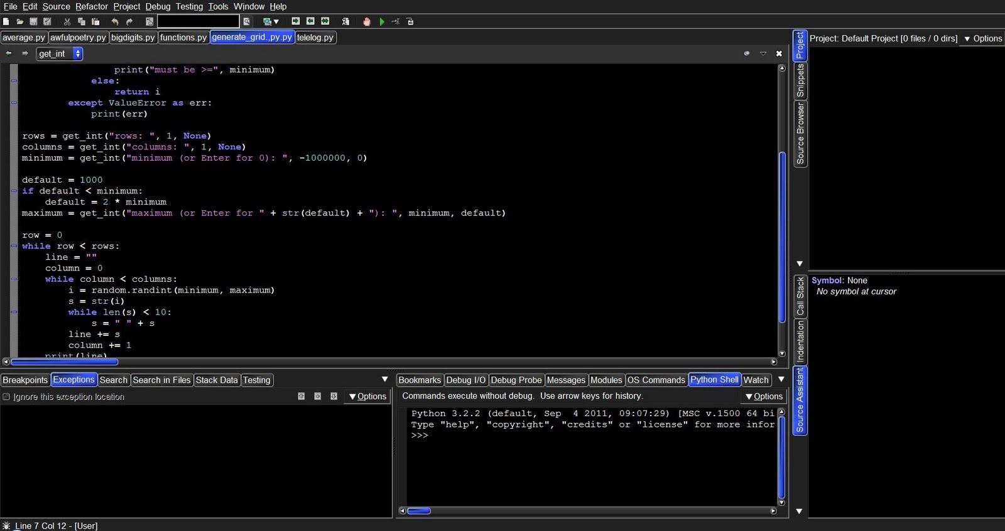This screenshot has height=531, width=1005.
Task: Click middle exception navigation icon in Exceptions panel
Action: coord(318,396)
